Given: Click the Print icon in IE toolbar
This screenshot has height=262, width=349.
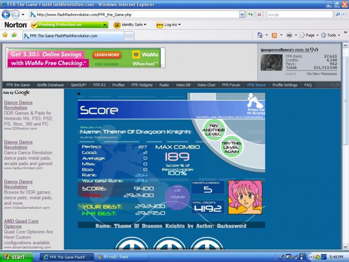Looking at the screenshot, I should [289, 35].
